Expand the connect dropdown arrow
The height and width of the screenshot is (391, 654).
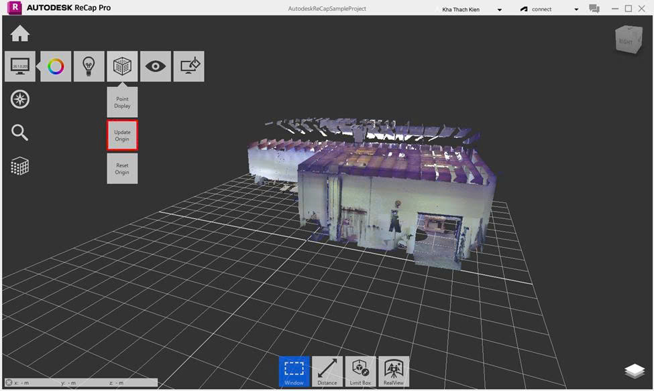click(x=576, y=9)
